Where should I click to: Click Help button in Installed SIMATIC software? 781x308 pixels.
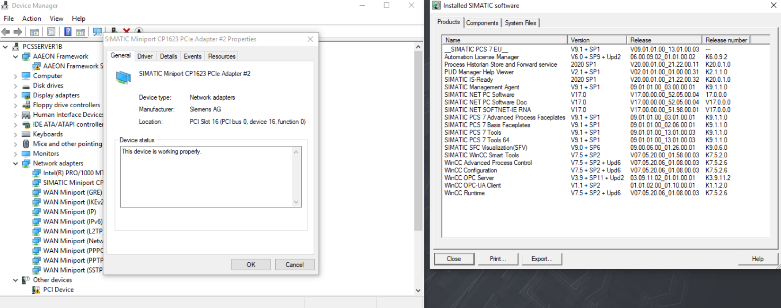tap(758, 259)
